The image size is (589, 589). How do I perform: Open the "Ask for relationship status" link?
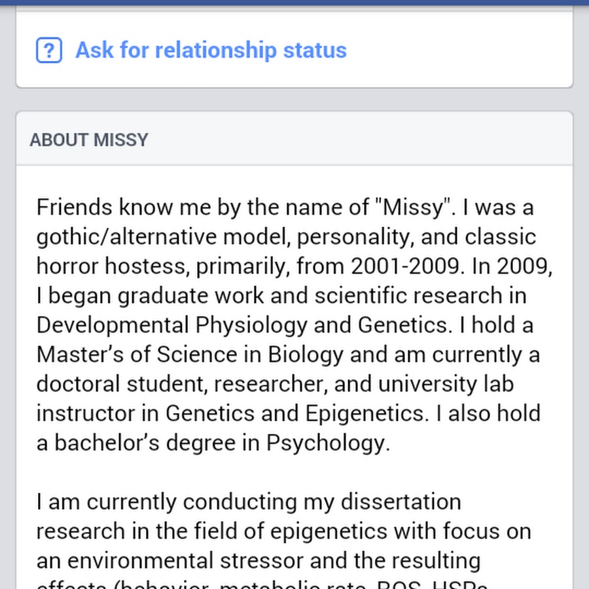pyautogui.click(x=211, y=50)
